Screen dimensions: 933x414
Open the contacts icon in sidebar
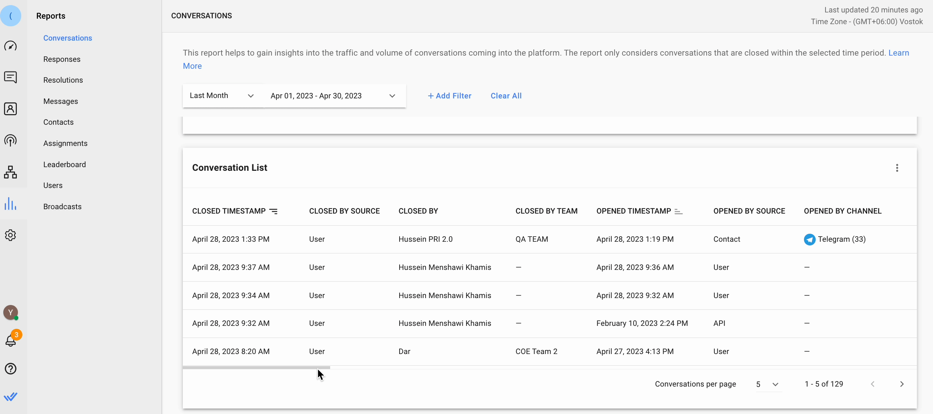point(11,109)
